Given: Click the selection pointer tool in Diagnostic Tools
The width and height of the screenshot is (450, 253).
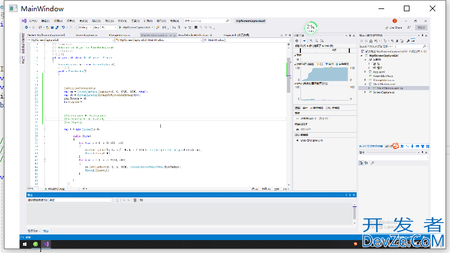Looking at the screenshot, I should [311, 40].
